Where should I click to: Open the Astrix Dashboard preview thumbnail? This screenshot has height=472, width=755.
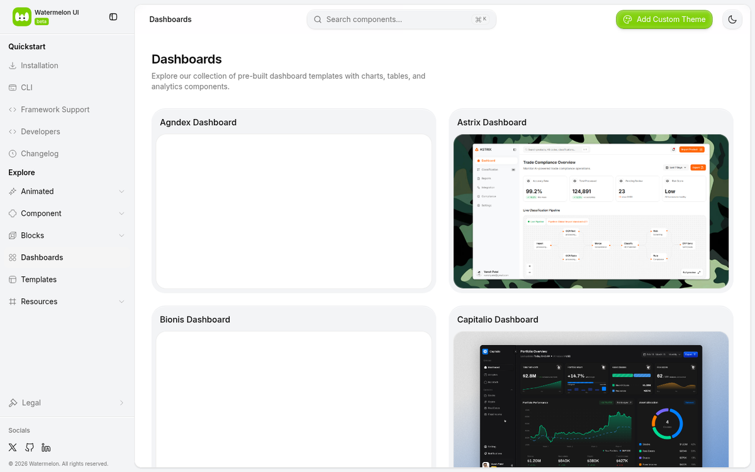point(591,211)
